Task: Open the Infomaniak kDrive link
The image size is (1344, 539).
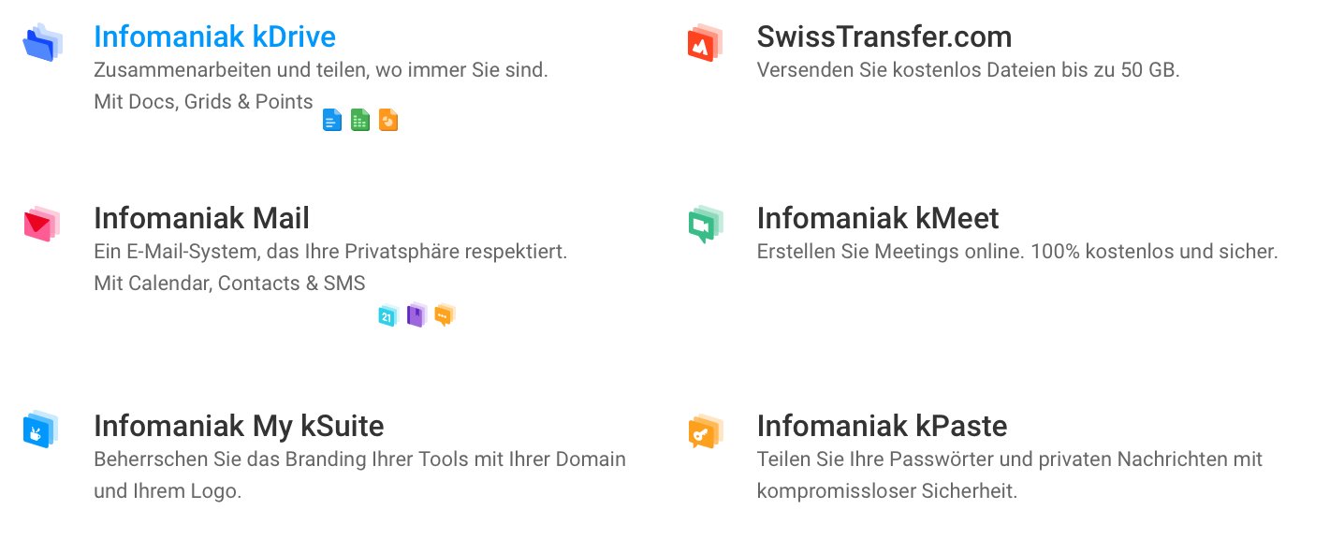Action: pos(214,36)
